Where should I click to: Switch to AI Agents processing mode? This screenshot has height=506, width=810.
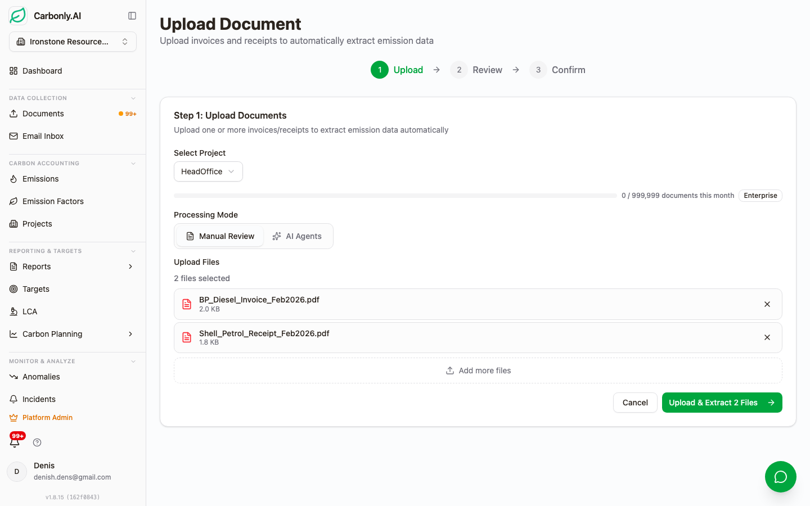pyautogui.click(x=297, y=236)
